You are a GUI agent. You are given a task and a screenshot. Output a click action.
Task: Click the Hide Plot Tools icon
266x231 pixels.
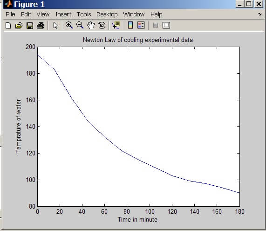(x=156, y=26)
